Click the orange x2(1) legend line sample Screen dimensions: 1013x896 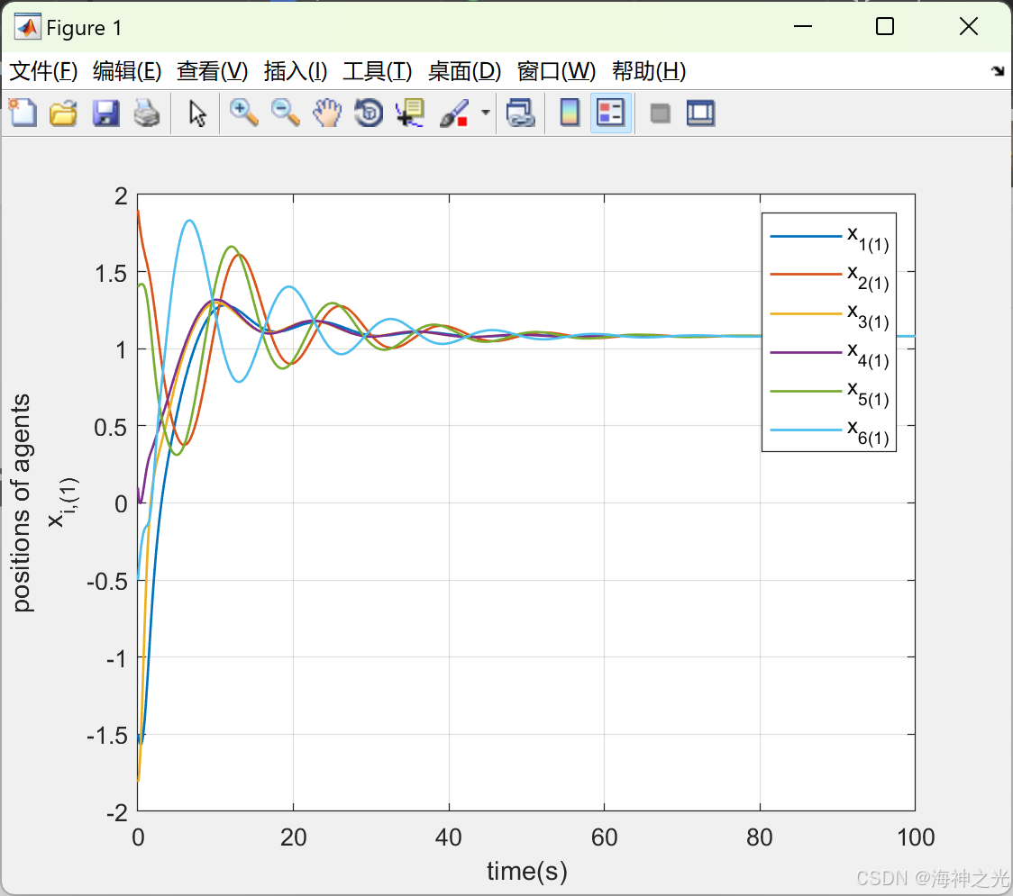point(806,275)
